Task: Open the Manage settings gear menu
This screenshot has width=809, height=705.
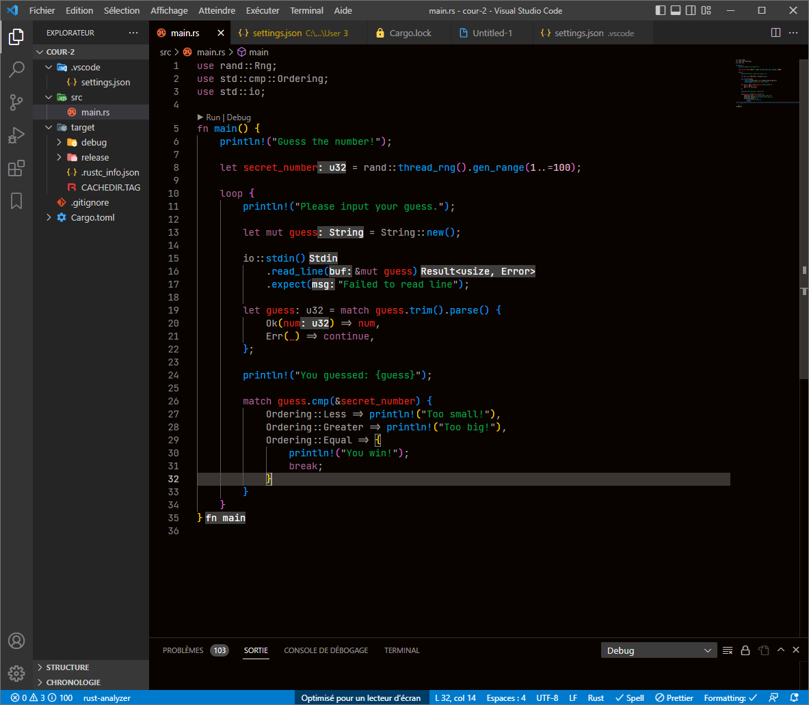Action: point(16,673)
